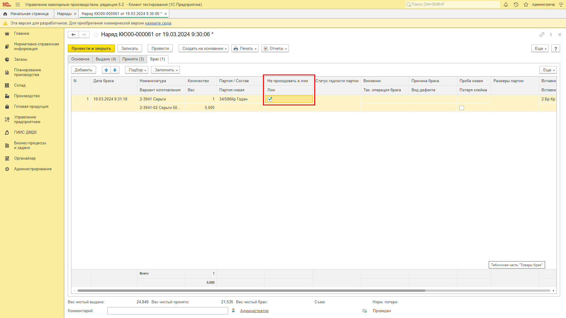The width and height of the screenshot is (566, 318).
Task: Click Провести и закрыть button
Action: [x=91, y=49]
